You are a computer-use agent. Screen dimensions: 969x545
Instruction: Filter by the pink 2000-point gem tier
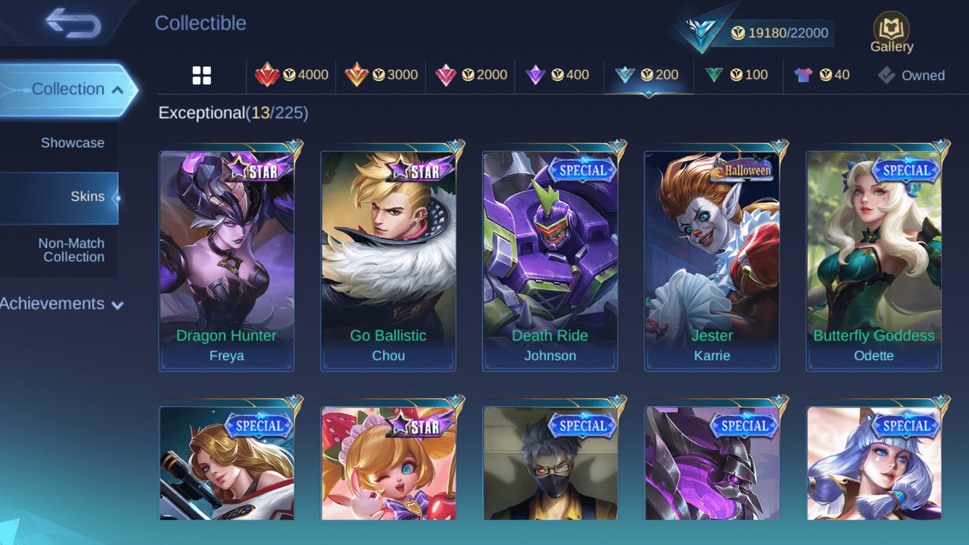tap(471, 75)
